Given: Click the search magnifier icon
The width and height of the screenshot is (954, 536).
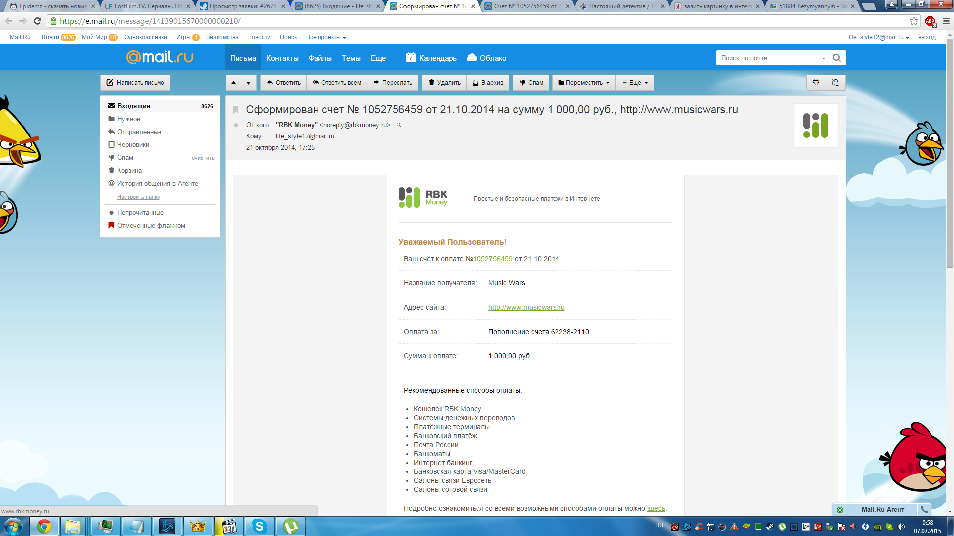Looking at the screenshot, I should [837, 58].
